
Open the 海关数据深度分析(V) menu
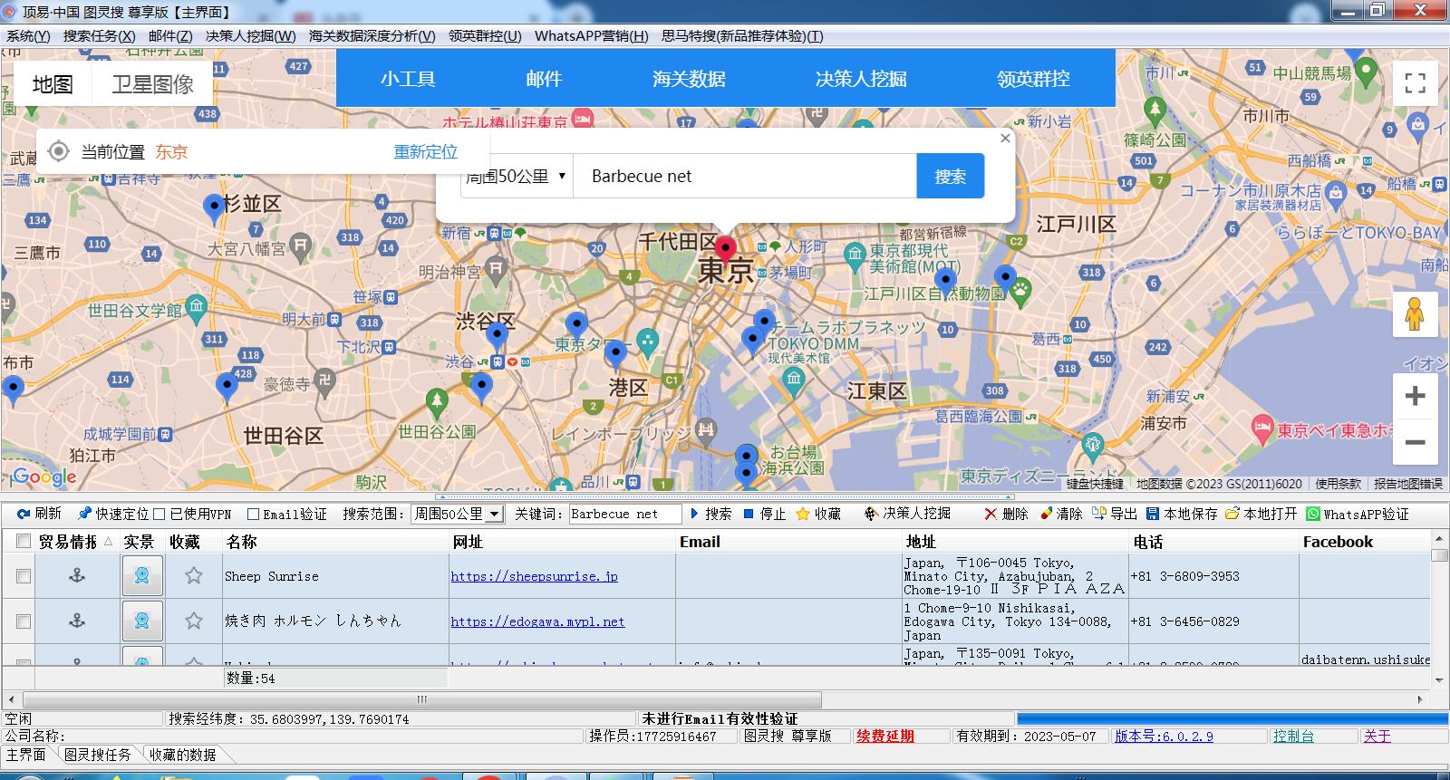(x=372, y=36)
